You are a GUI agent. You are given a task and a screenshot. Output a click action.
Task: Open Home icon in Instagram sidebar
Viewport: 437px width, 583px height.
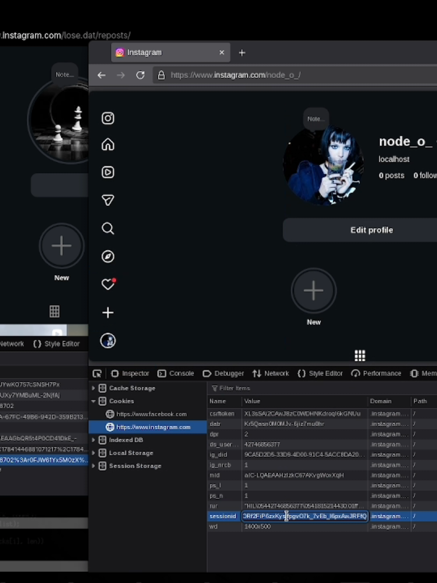(x=108, y=145)
